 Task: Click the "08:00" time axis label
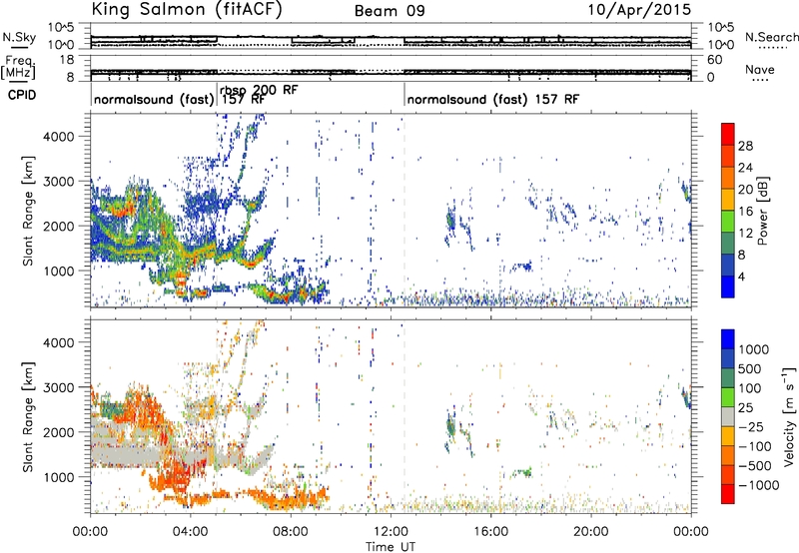point(291,532)
